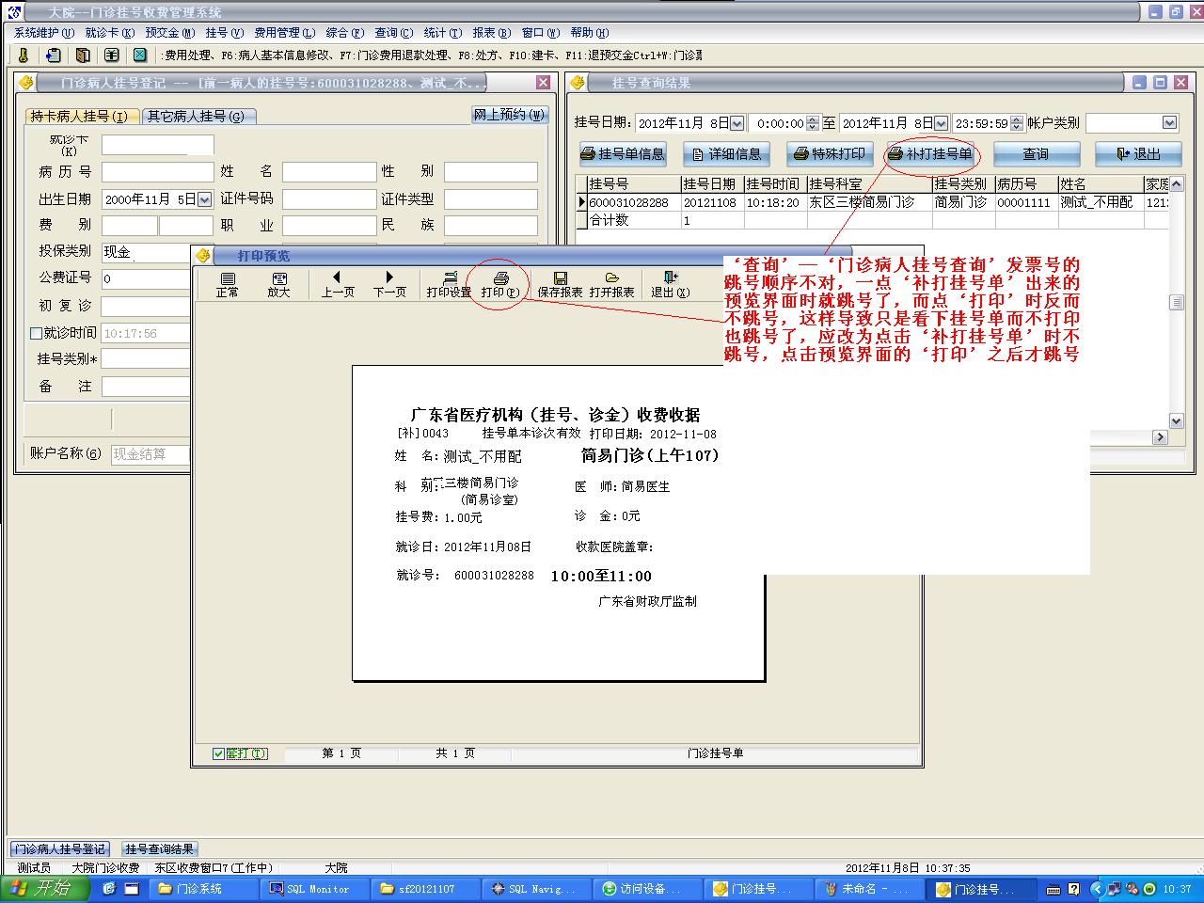Click the door/book icon in main toolbar

click(x=83, y=55)
